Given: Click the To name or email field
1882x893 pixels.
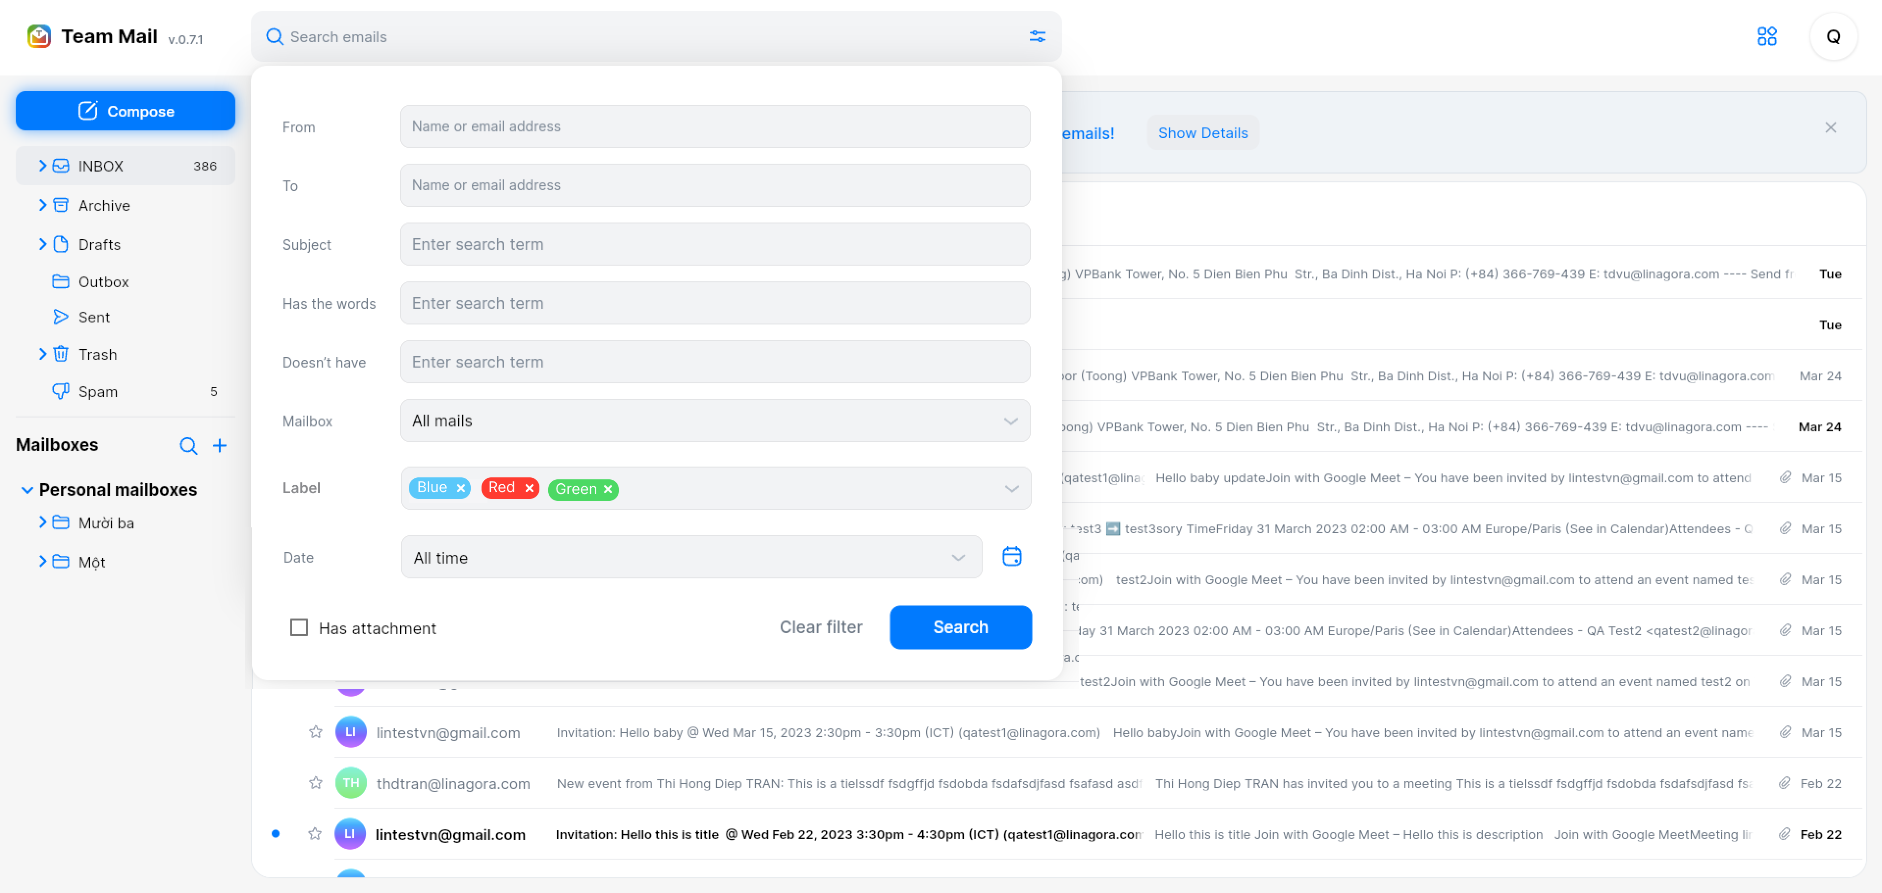Looking at the screenshot, I should point(714,185).
